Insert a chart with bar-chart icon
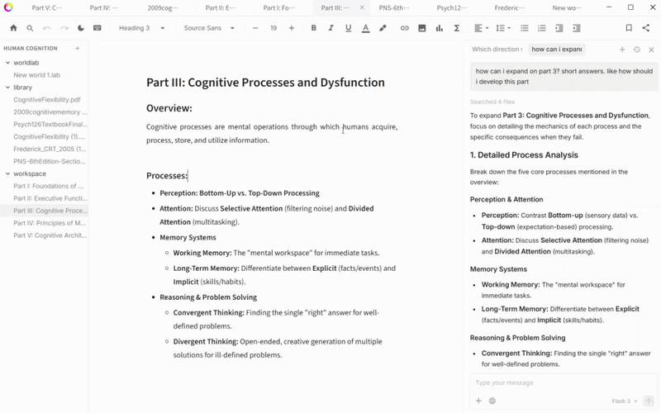 [x=440, y=28]
